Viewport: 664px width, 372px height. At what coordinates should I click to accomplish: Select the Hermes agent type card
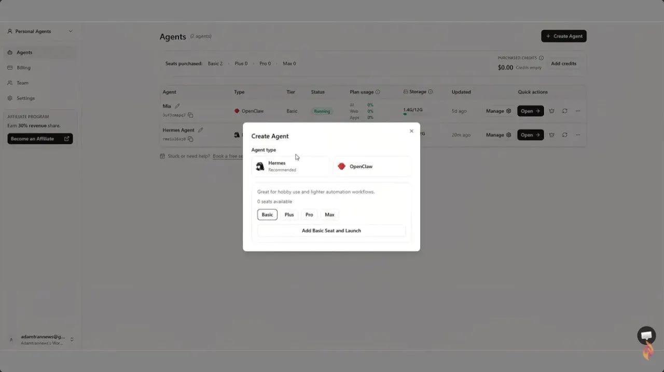pos(290,167)
